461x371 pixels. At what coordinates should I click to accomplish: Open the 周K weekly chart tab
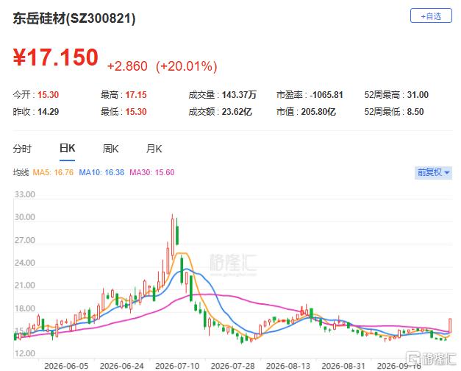pos(110,149)
